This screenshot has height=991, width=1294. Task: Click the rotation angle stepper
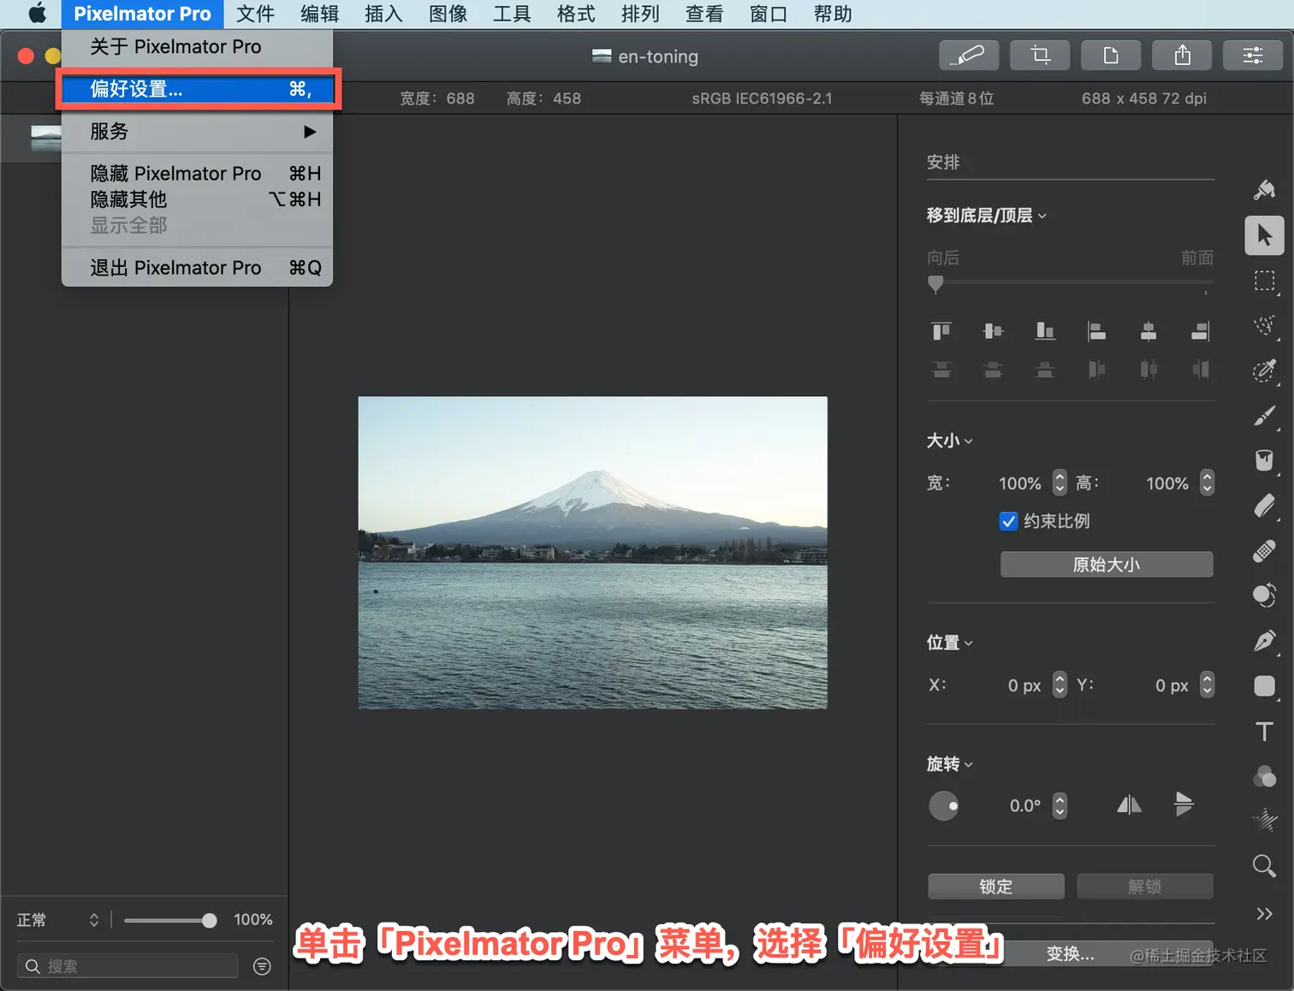(x=1060, y=805)
